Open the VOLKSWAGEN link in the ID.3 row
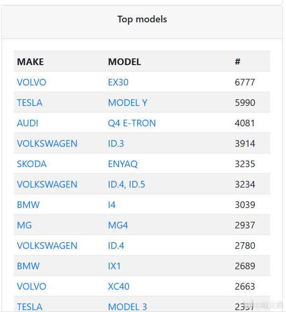This screenshot has width=286, height=312. (47, 143)
